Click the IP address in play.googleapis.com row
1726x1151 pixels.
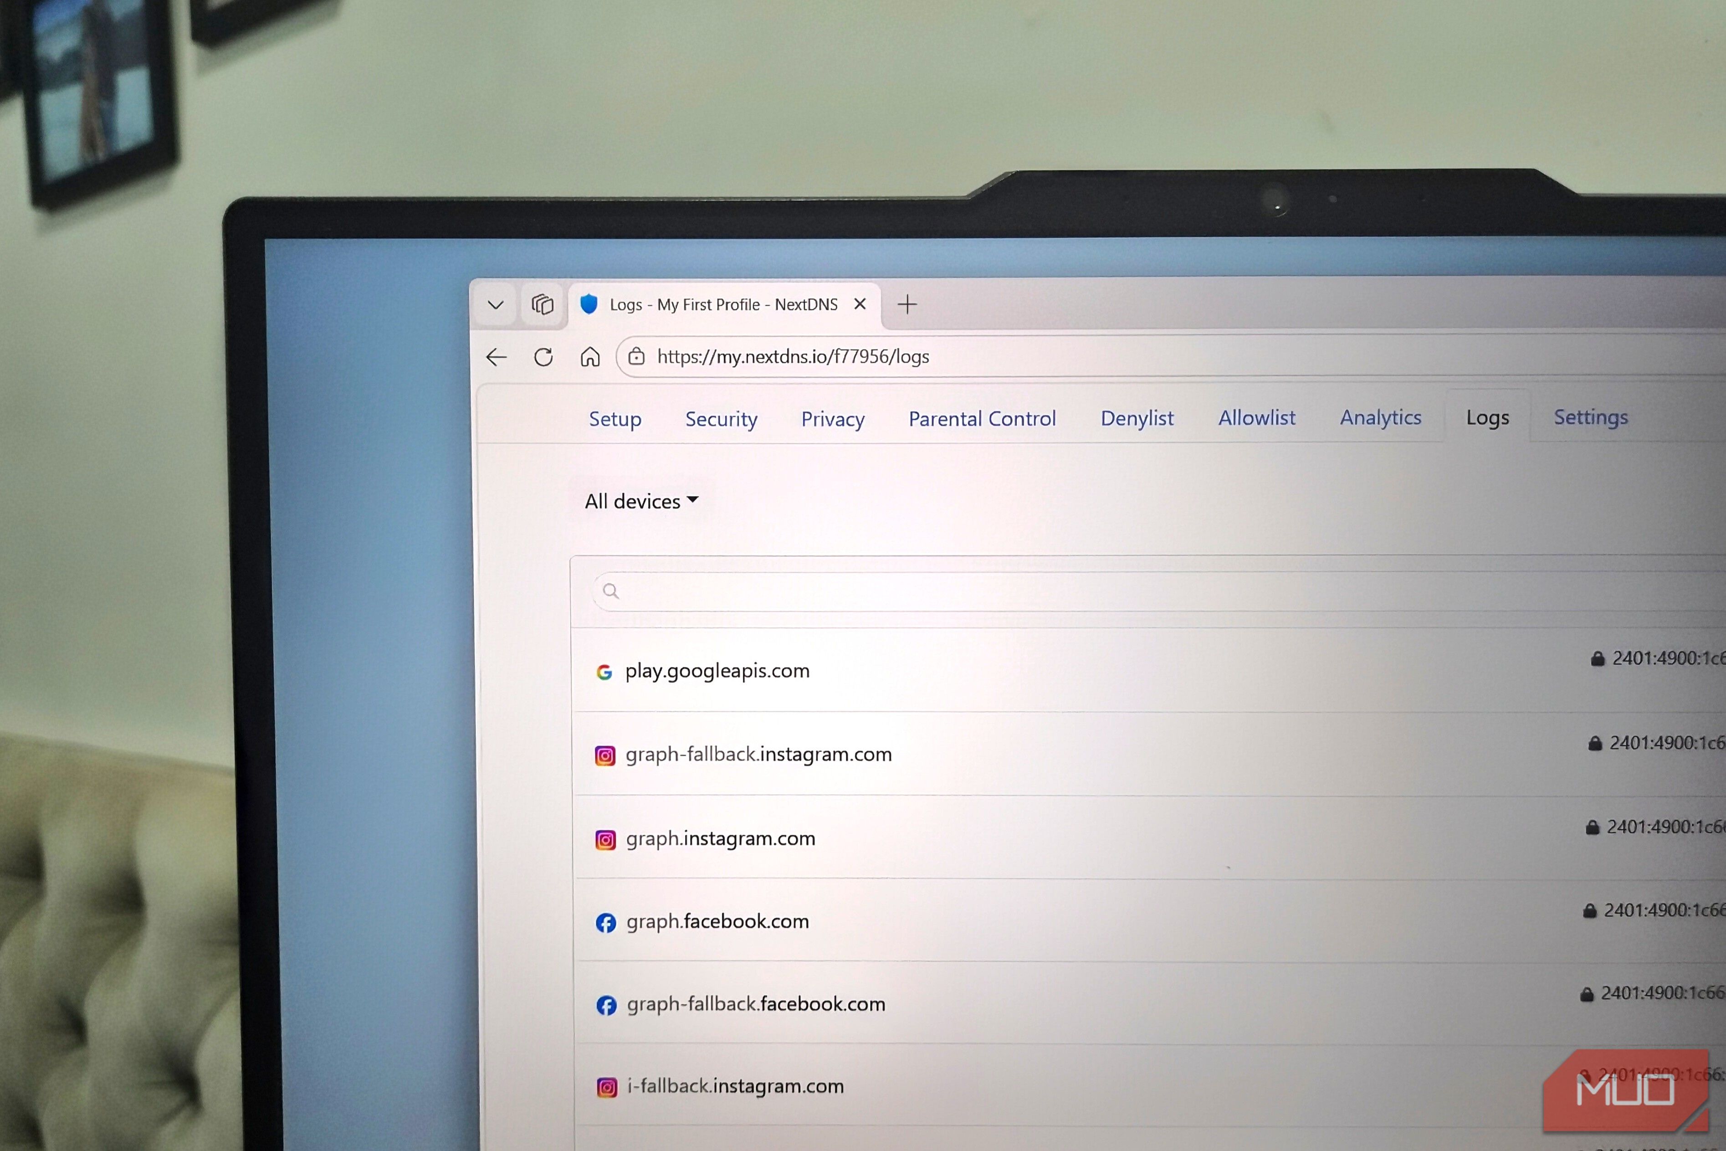1669,658
